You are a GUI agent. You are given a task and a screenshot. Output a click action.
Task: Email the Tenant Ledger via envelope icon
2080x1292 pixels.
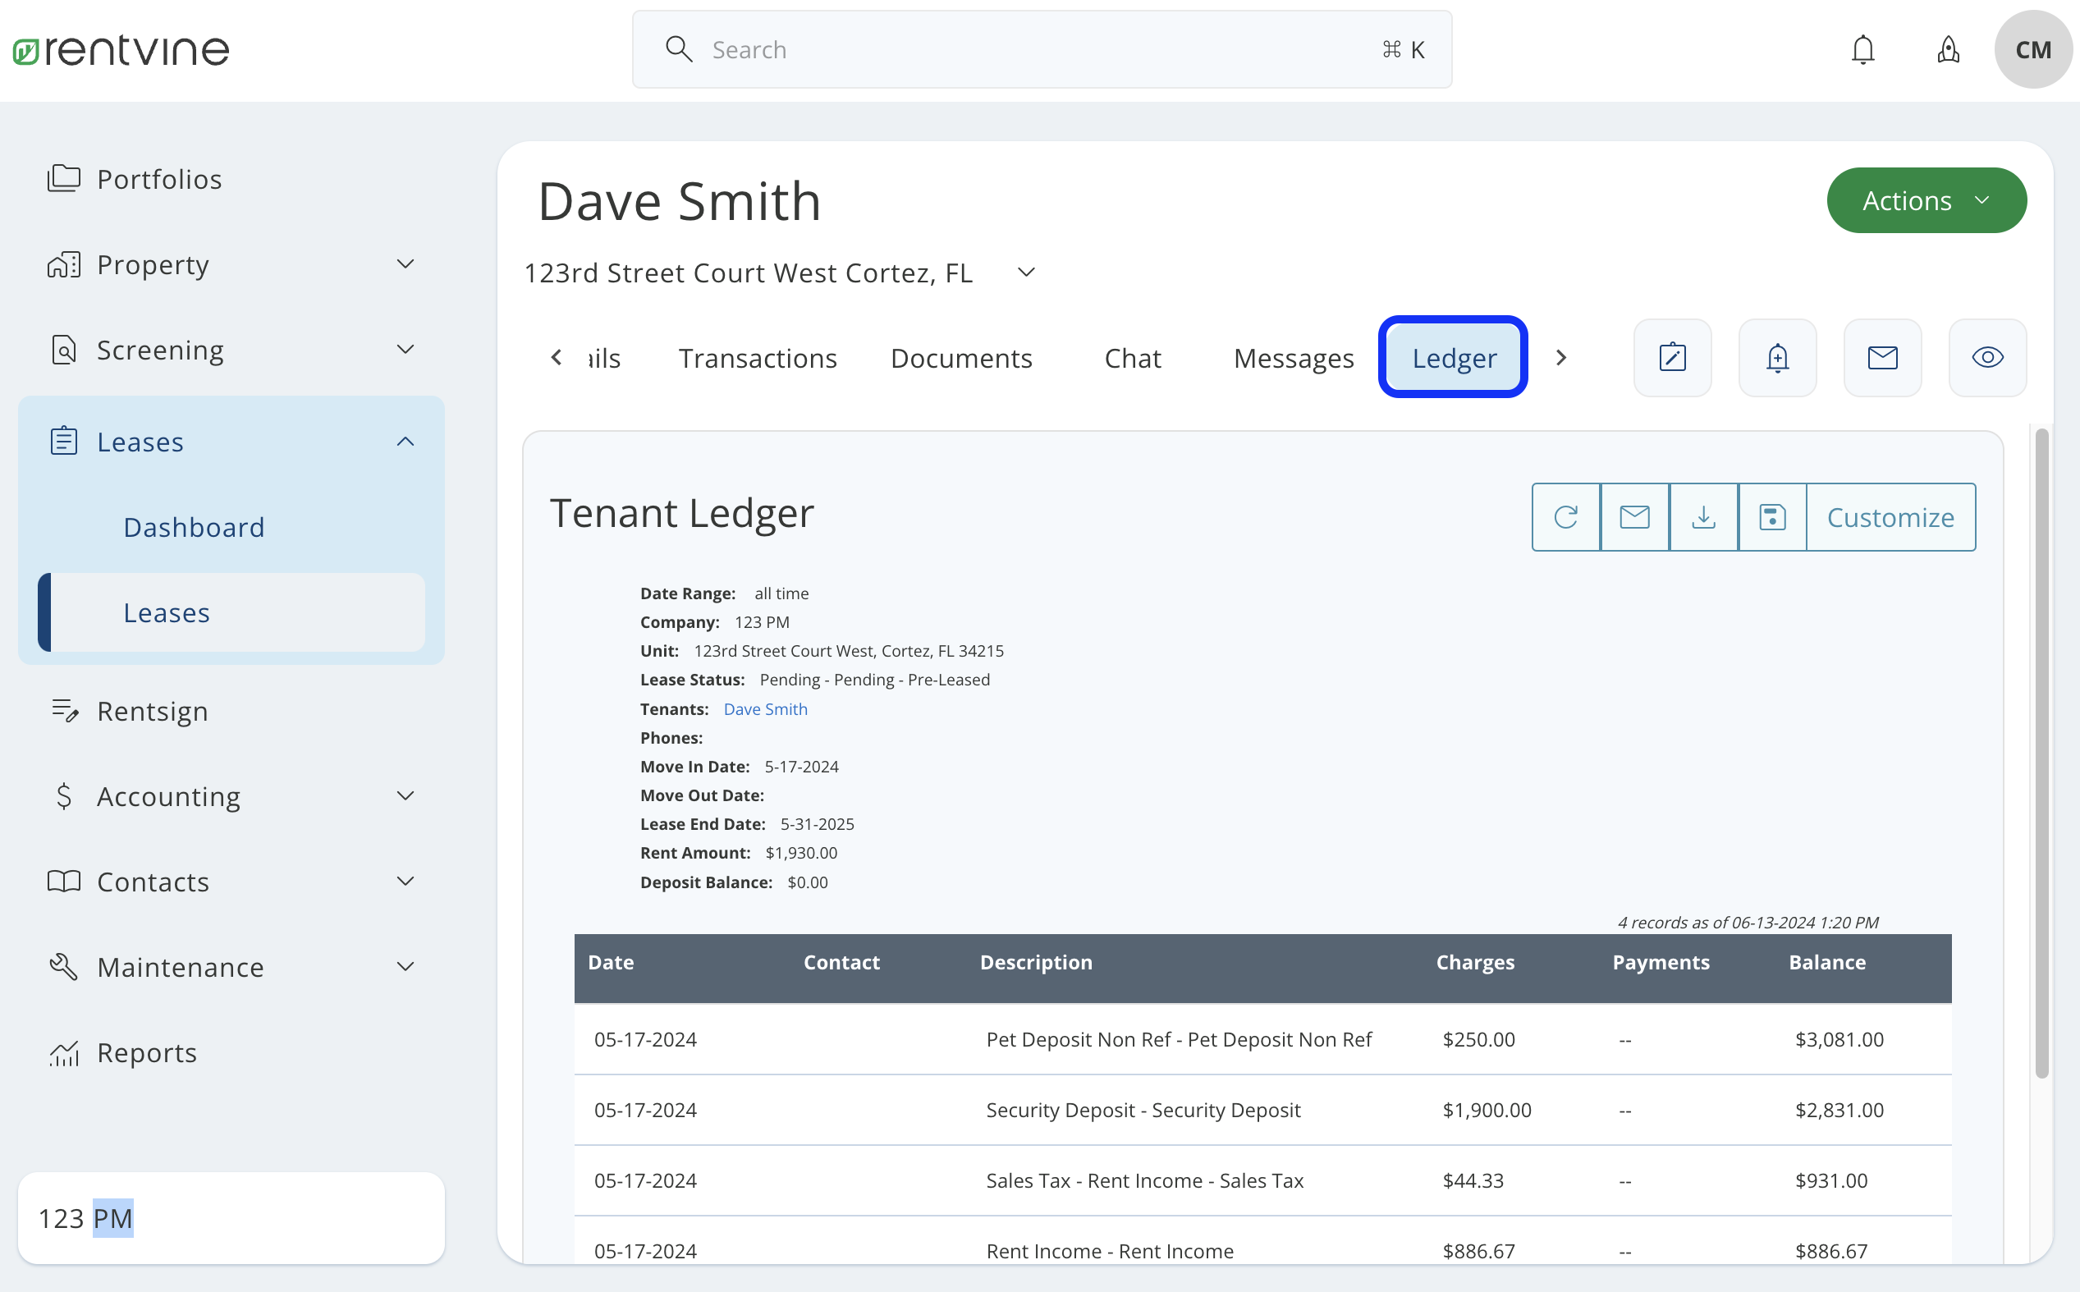1634,516
